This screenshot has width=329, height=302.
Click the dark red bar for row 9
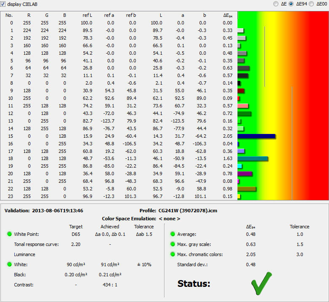click(x=241, y=91)
